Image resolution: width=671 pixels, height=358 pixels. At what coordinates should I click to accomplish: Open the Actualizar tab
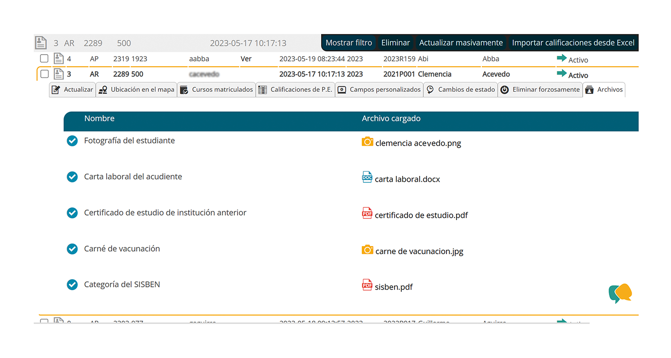click(72, 89)
